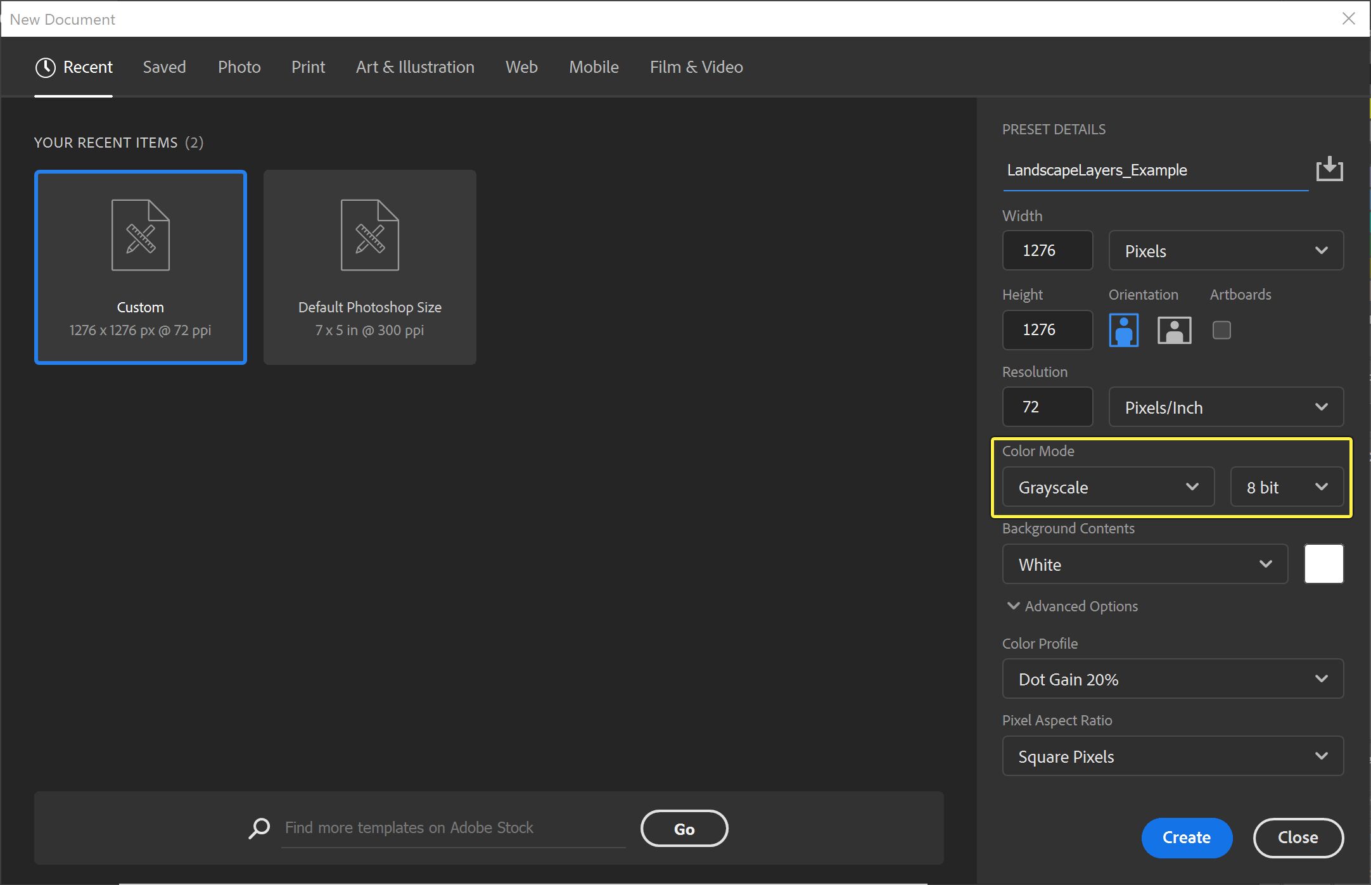Switch to the Print tab
This screenshot has width=1371, height=885.
point(308,67)
